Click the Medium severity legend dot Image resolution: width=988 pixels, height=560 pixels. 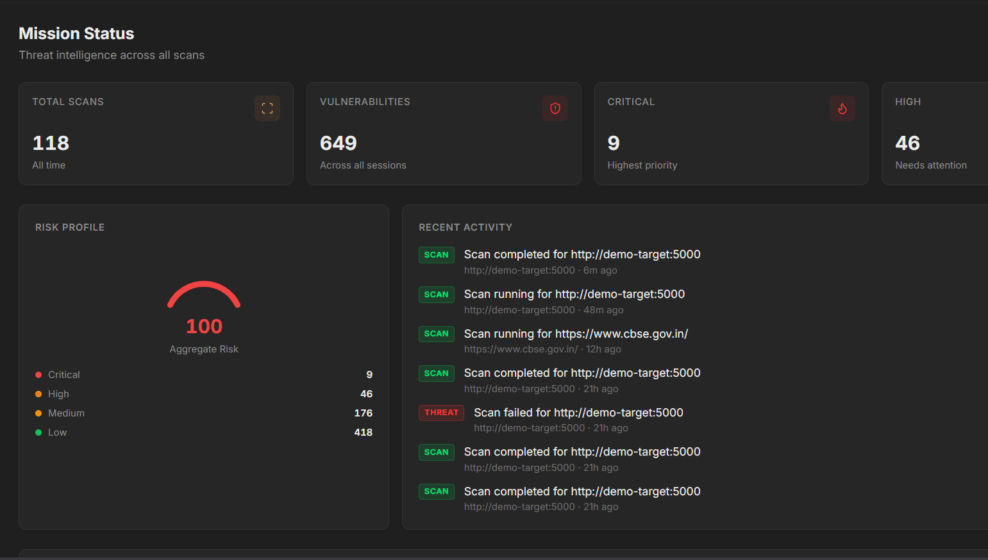coord(38,413)
